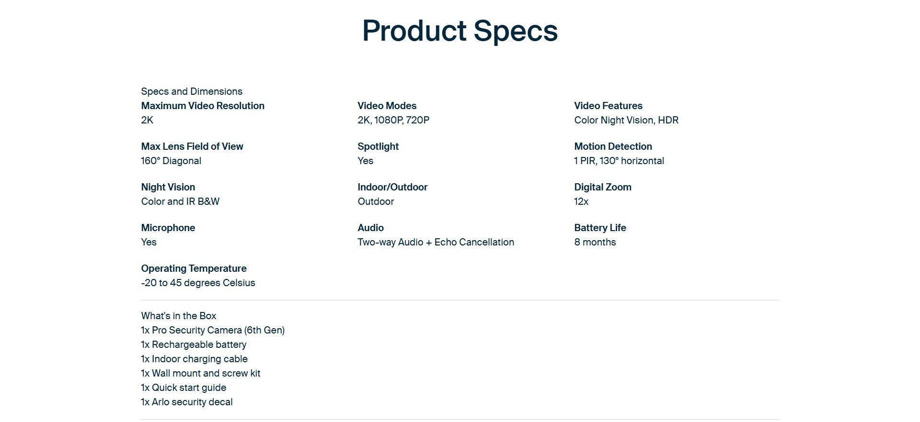Click Two-way Audio + Echo Cancellation text
The image size is (920, 422).
tap(436, 242)
